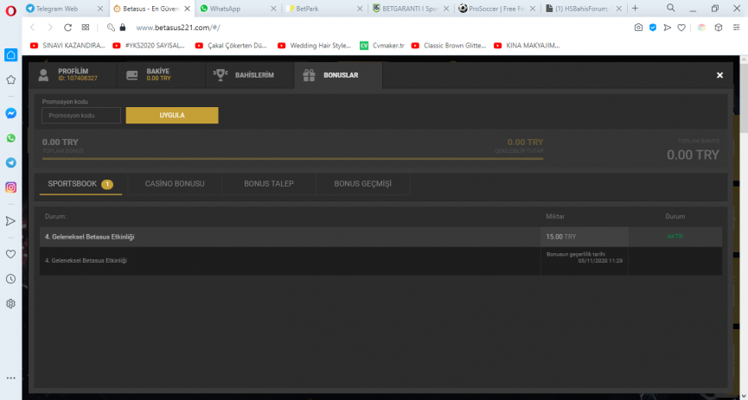Close the BetPark tab
The width and height of the screenshot is (748, 400).
coord(361,9)
